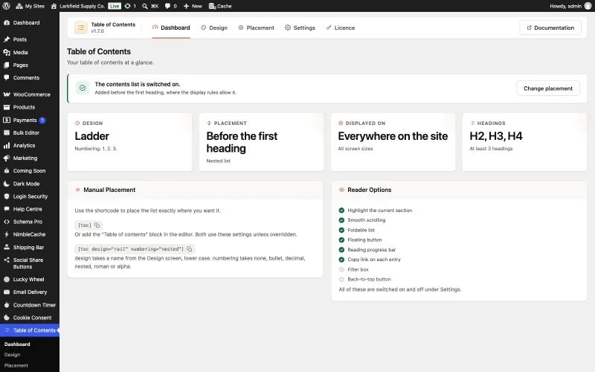Image resolution: width=595 pixels, height=372 pixels.
Task: Open Cookie Consent in the sidebar
Action: (30, 318)
